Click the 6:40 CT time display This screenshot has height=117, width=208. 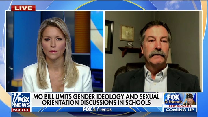point(21,110)
